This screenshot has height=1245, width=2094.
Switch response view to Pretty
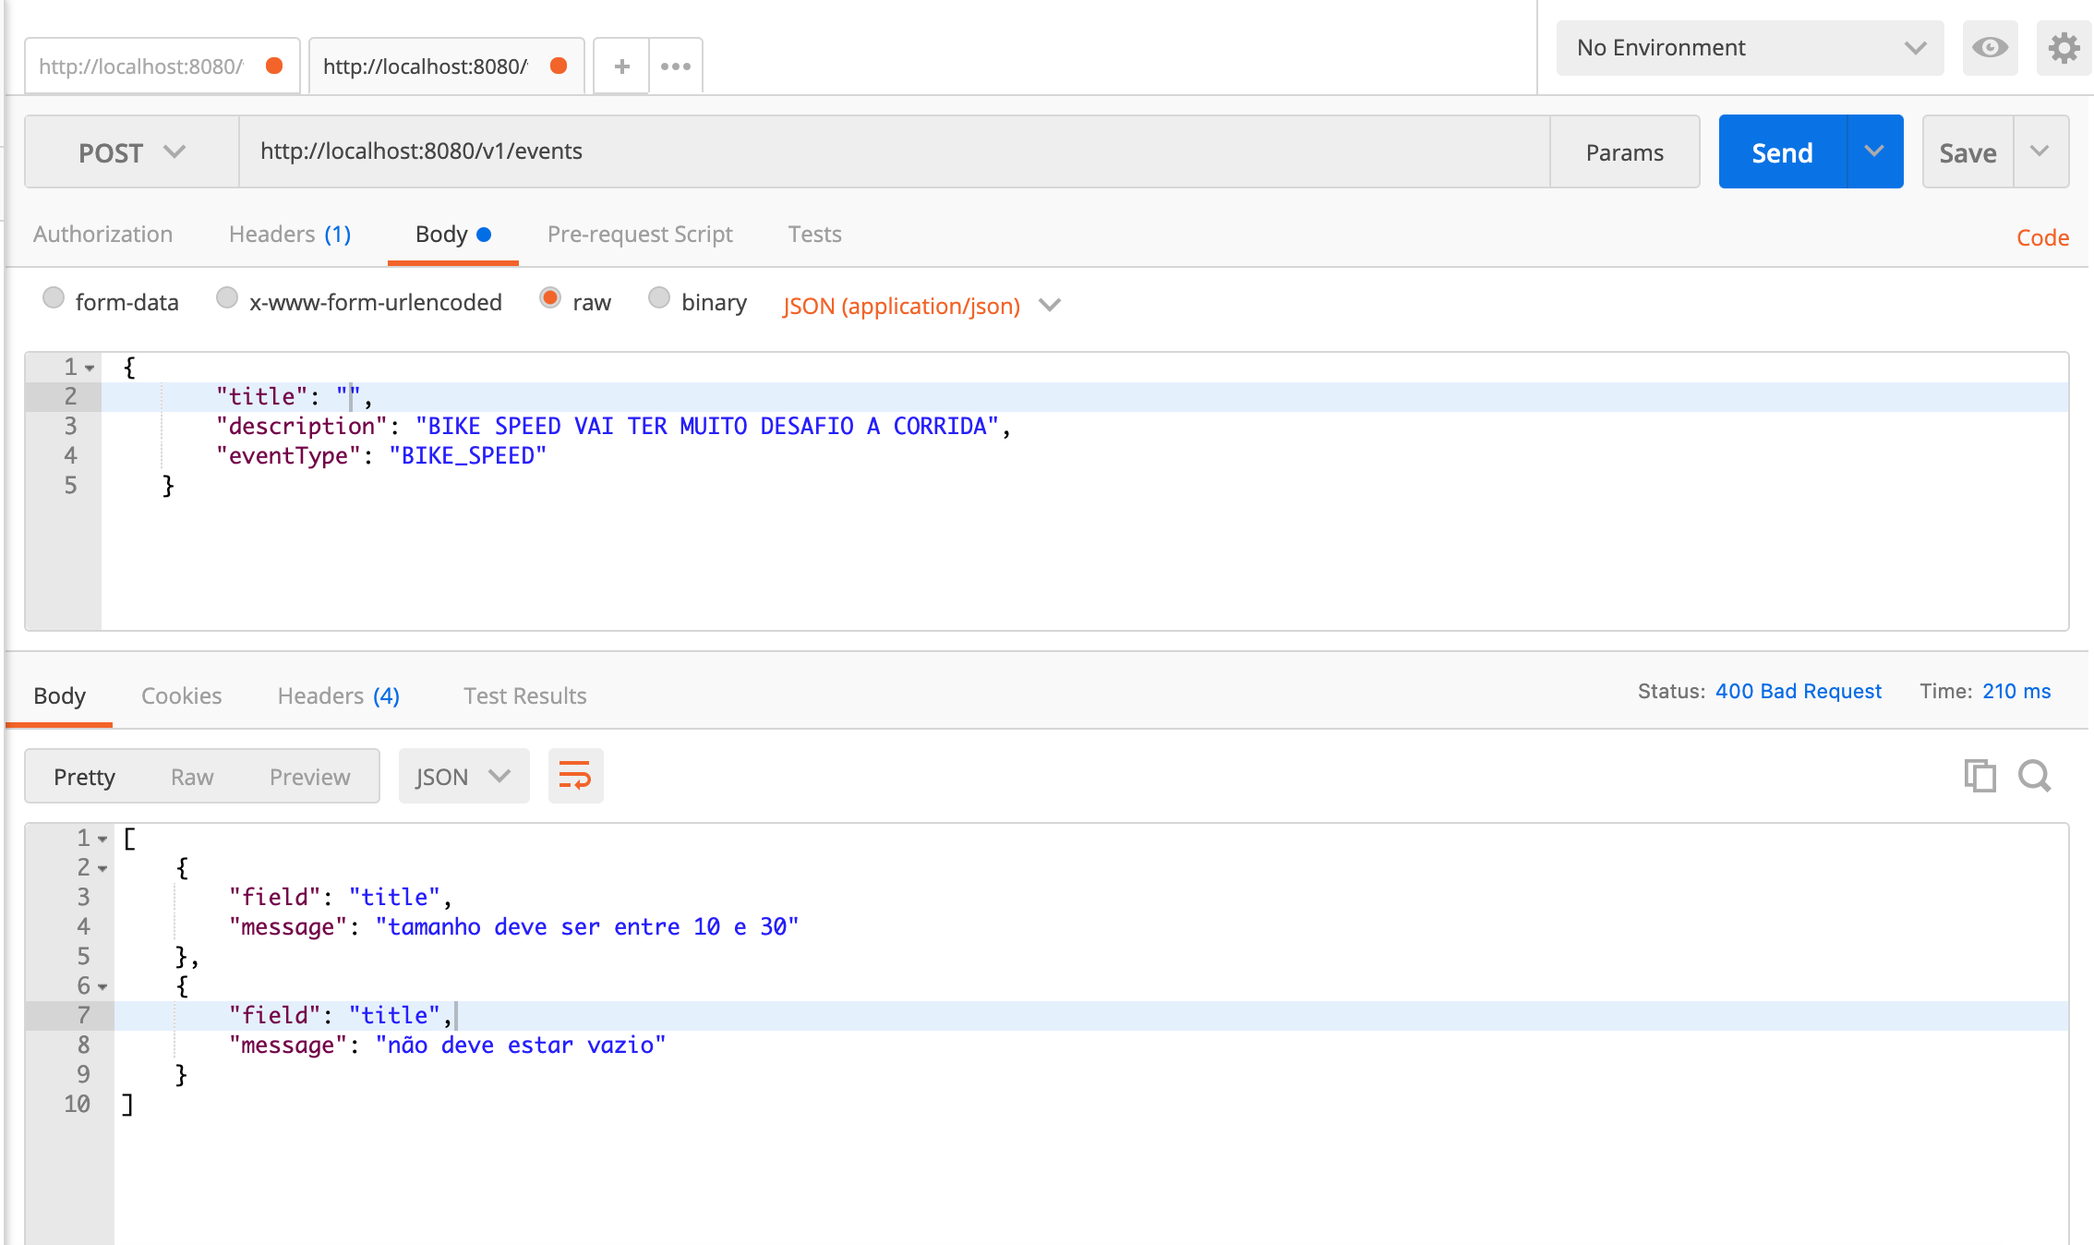click(84, 777)
